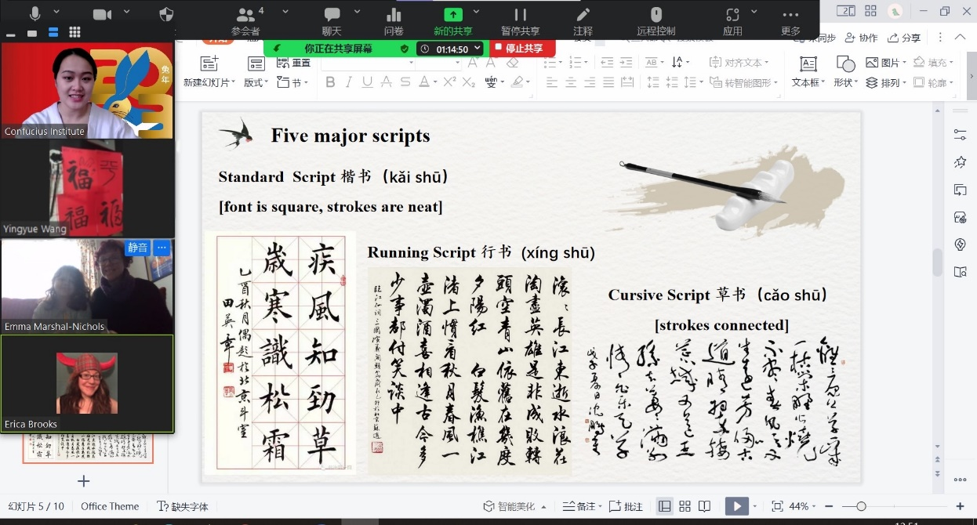Toggle the camera video icon
This screenshot has width=977, height=525.
coord(102,14)
